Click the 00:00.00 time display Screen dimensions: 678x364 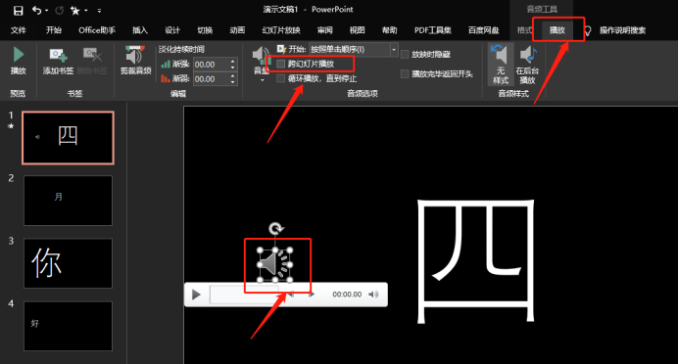tap(347, 295)
